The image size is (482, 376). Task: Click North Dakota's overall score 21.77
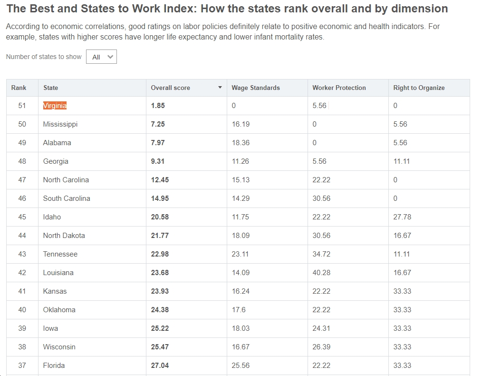point(160,236)
